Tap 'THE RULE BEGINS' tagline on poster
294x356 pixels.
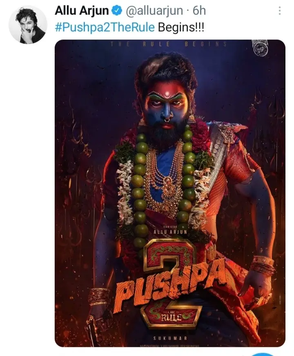[169, 44]
